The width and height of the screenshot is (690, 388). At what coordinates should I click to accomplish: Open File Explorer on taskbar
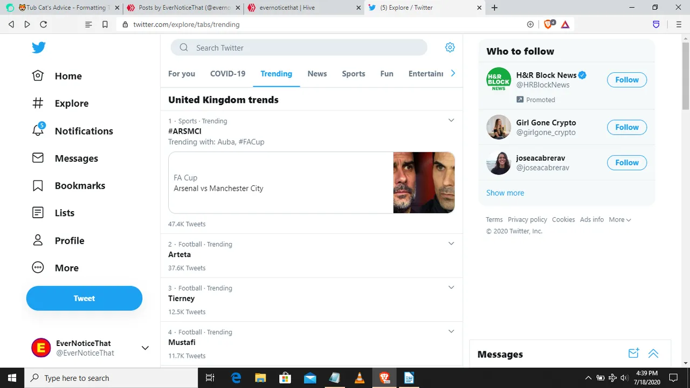coord(261,378)
